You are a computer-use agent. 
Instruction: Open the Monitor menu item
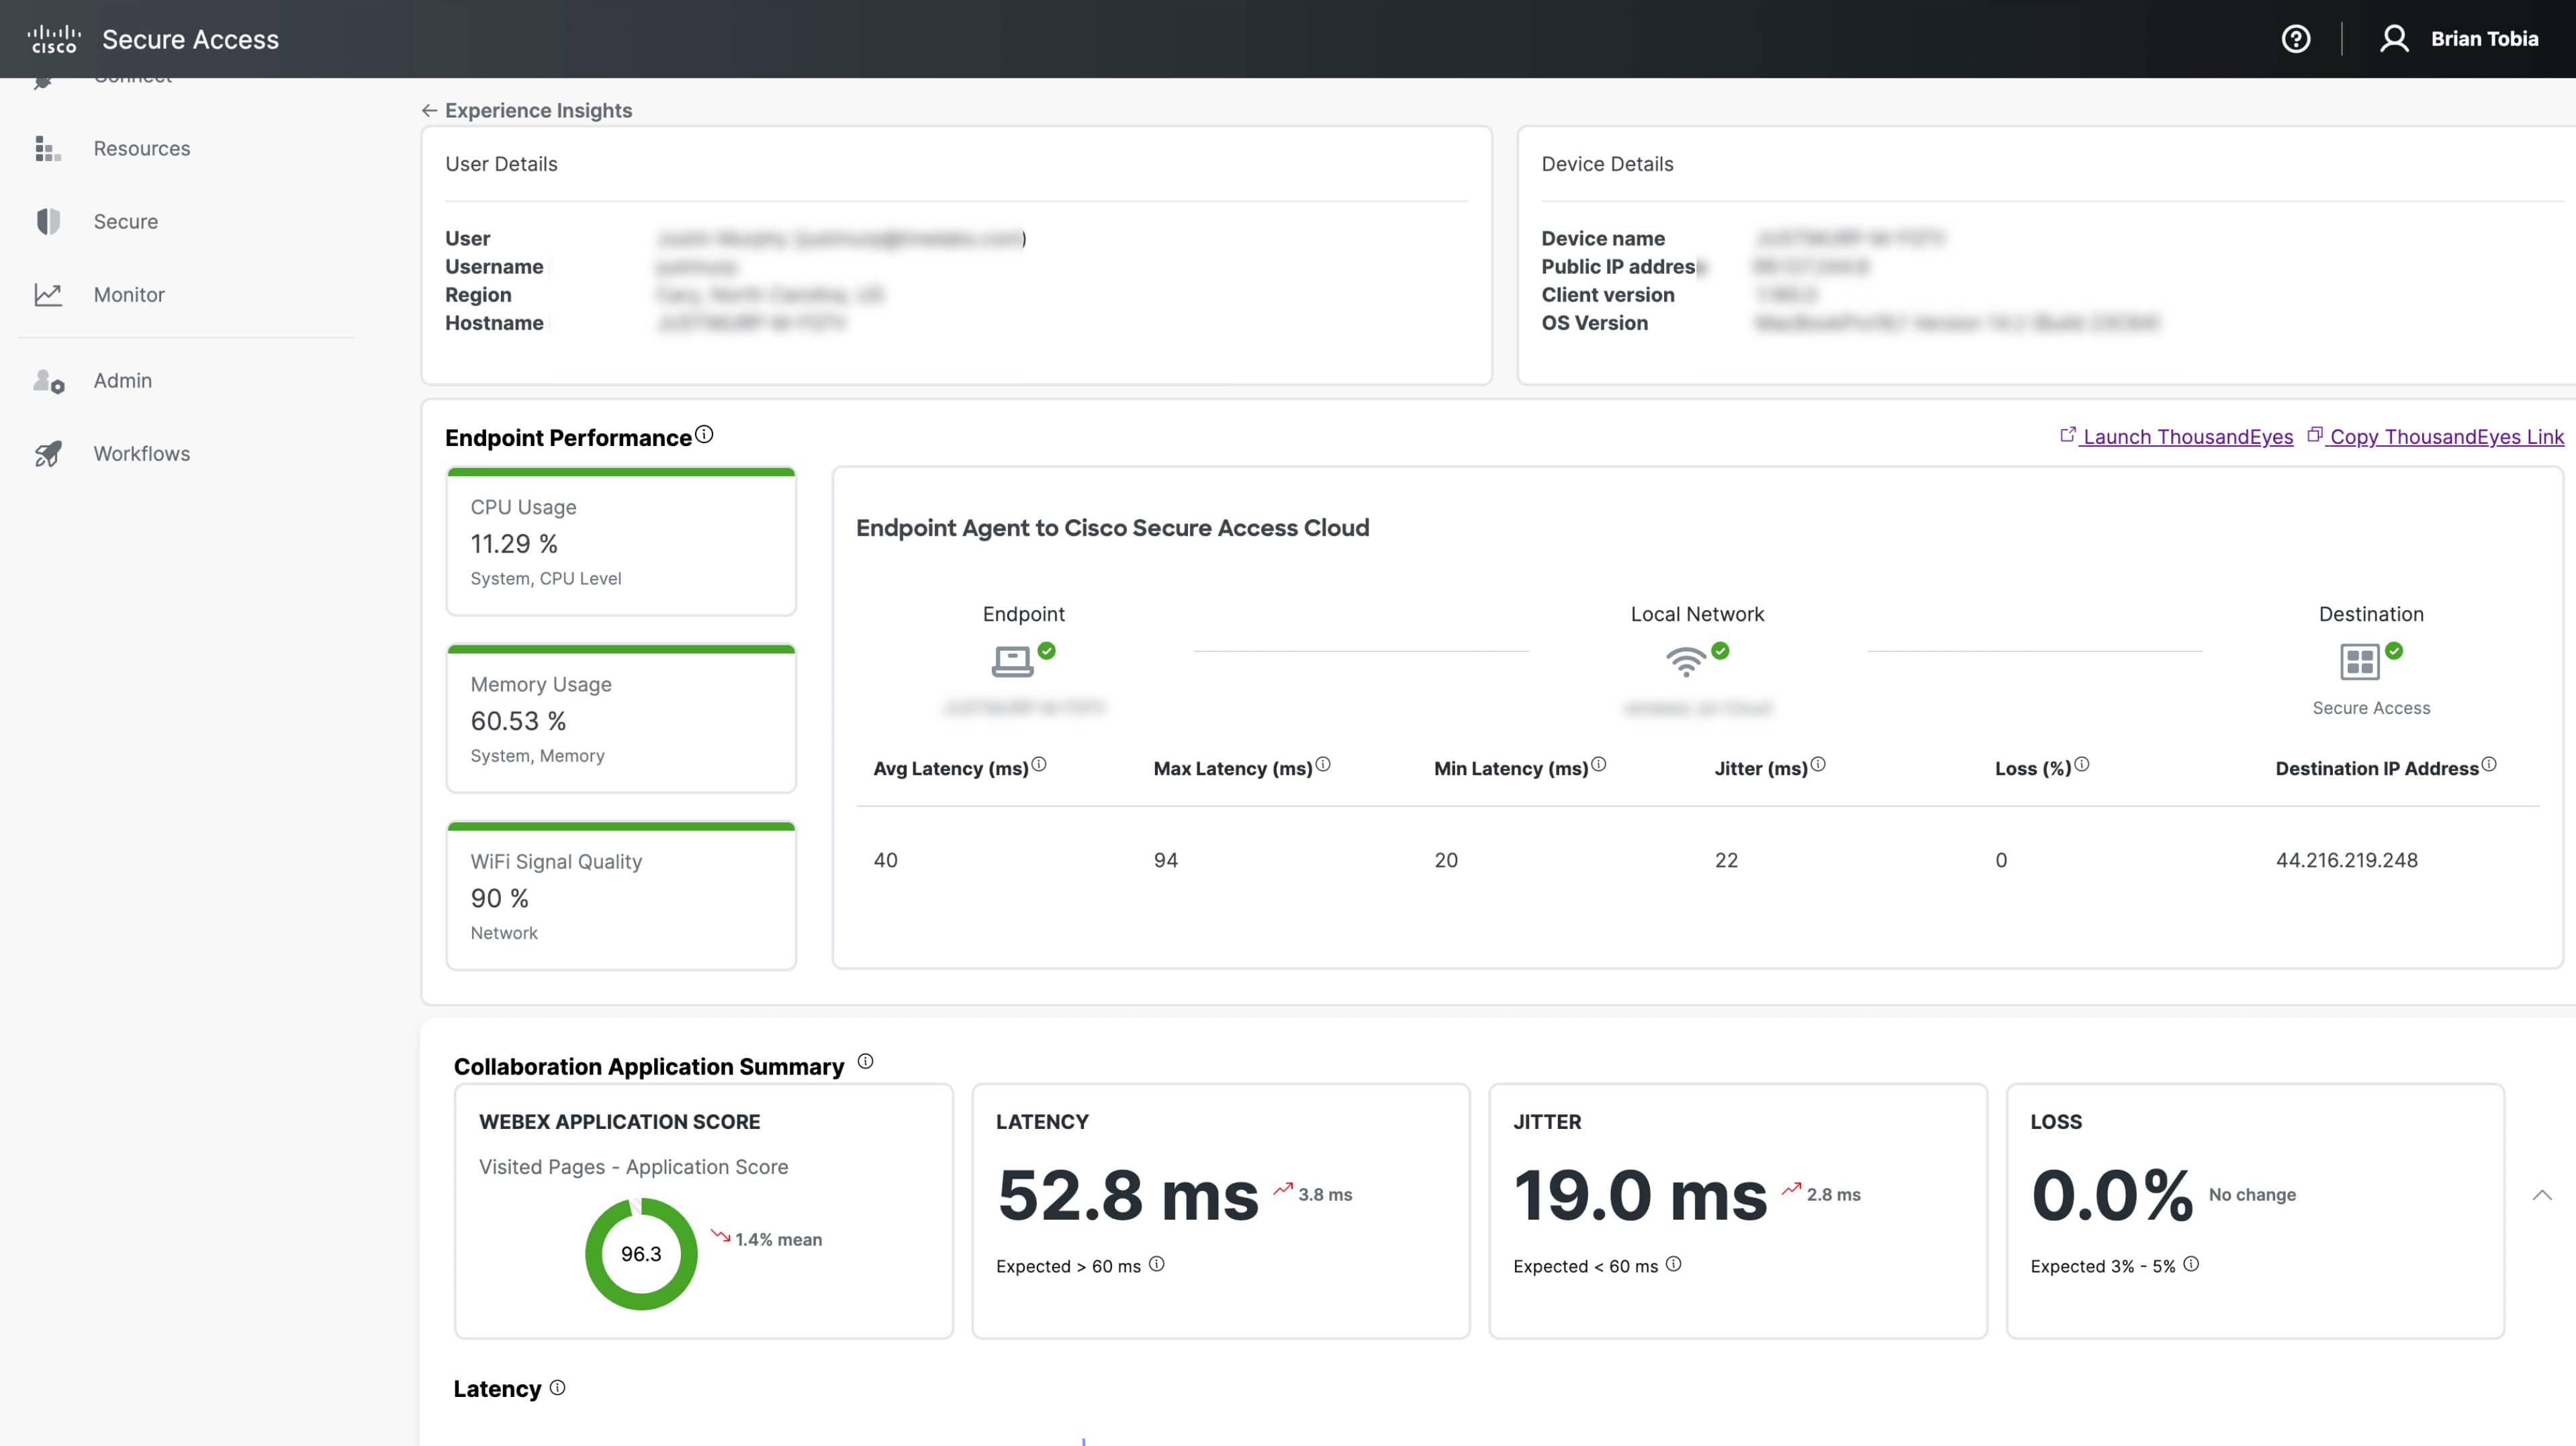[x=129, y=295]
